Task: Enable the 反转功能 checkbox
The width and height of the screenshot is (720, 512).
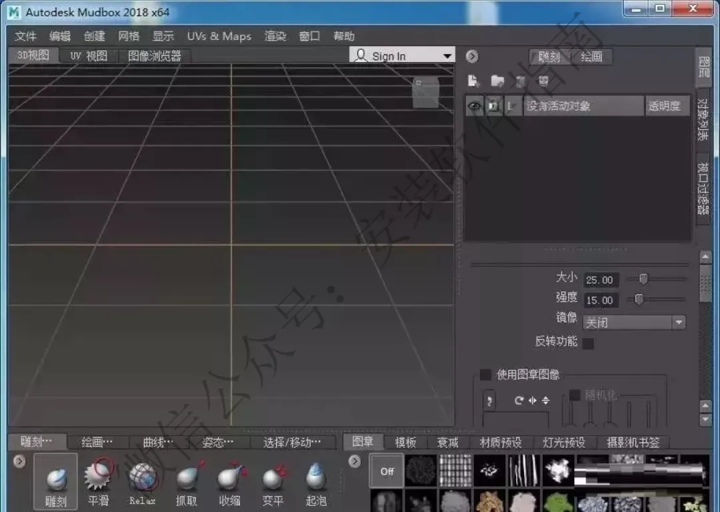Action: click(588, 343)
